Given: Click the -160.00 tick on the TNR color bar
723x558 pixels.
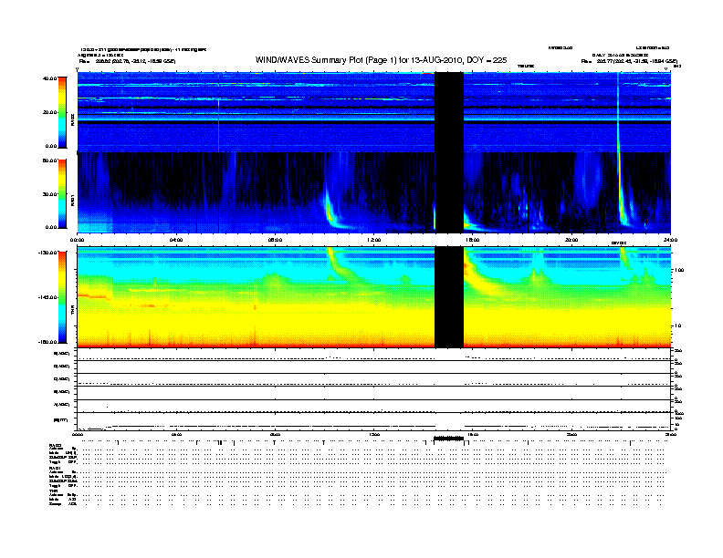Looking at the screenshot, I should point(48,342).
